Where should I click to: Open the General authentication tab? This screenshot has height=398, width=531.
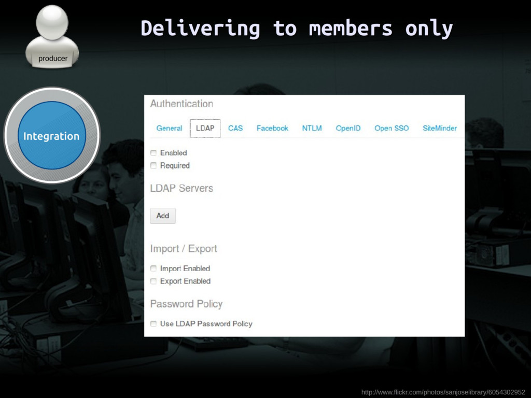click(169, 129)
